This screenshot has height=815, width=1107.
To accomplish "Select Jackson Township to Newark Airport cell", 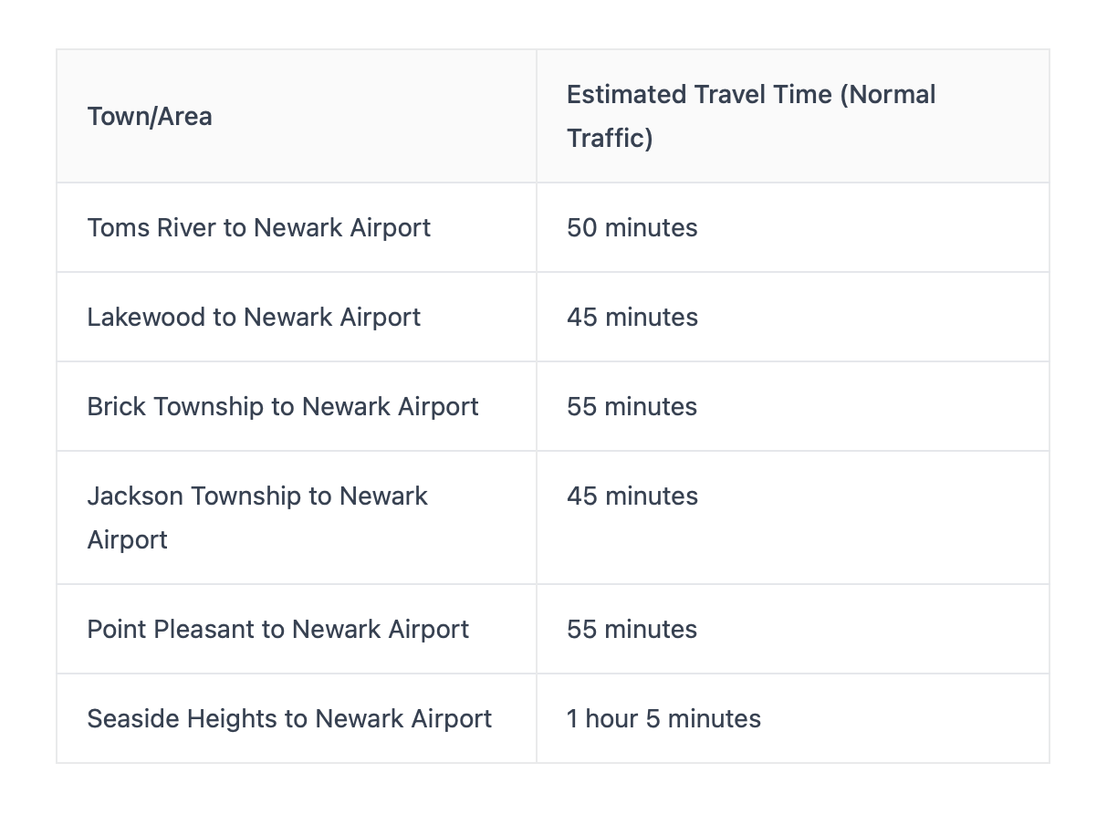I will (257, 517).
